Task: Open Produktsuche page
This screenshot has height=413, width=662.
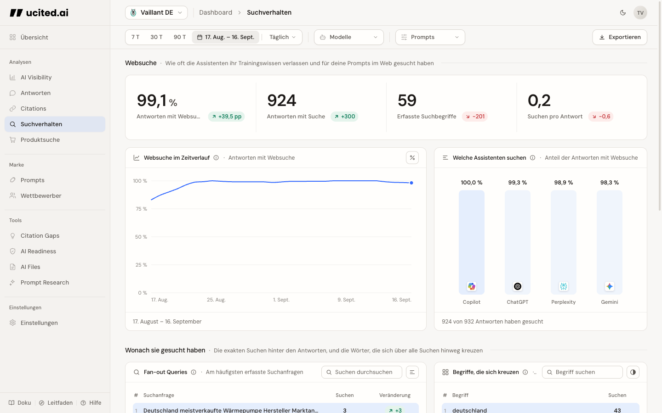Action: [55, 140]
